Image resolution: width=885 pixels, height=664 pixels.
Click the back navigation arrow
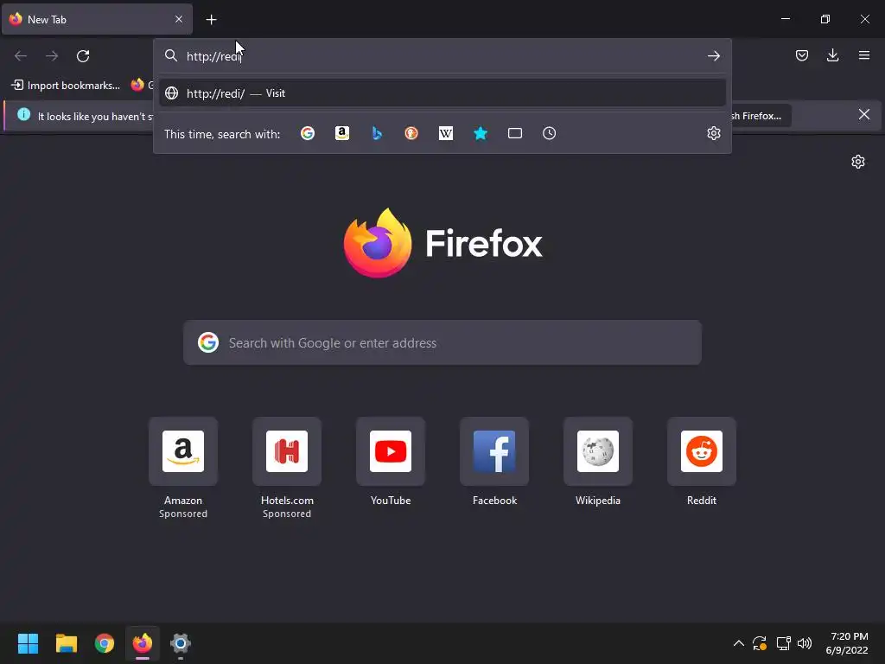[x=21, y=56]
